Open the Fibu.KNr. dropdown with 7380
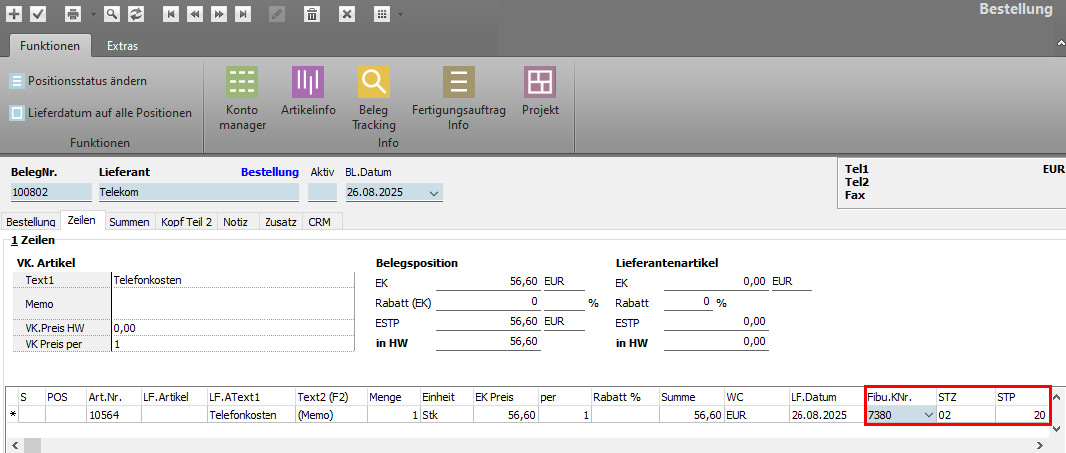Image resolution: width=1066 pixels, height=453 pixels. (x=928, y=415)
